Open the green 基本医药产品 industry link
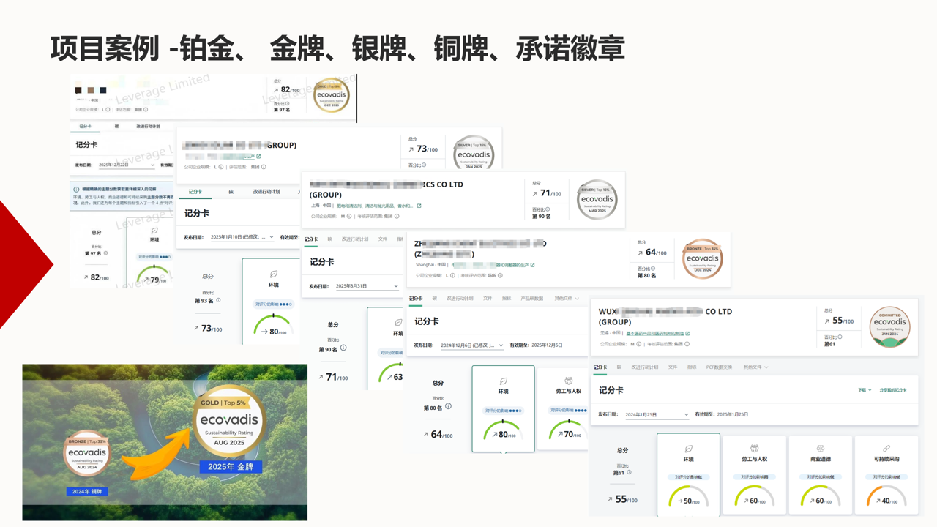Image resolution: width=937 pixels, height=527 pixels. [654, 334]
